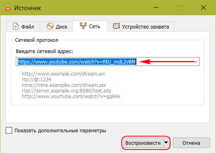Click the VLC cone icon in title bar

pyautogui.click(x=8, y=8)
